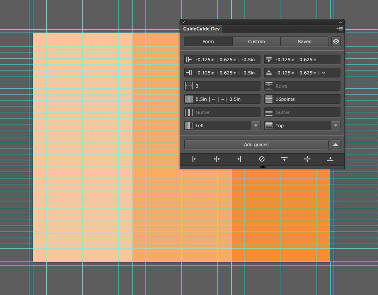Edit the right margin field
The image size is (378, 295).
click(222, 73)
